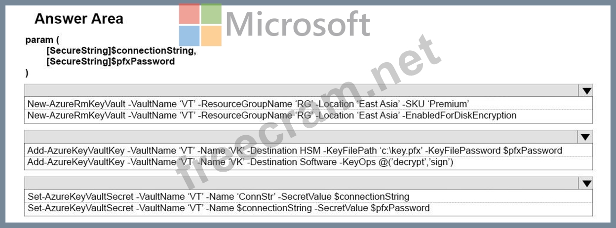Open the first dropdown arrow above New-AzureRmKeyVault options
The image size is (616, 228).
586,90
